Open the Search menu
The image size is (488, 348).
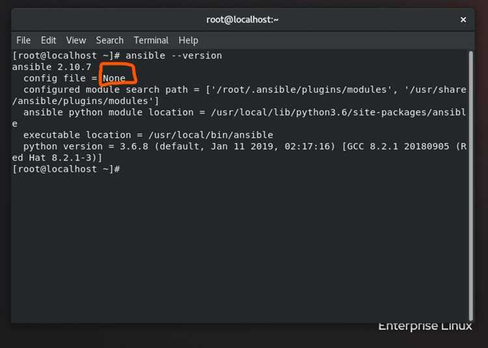109,40
